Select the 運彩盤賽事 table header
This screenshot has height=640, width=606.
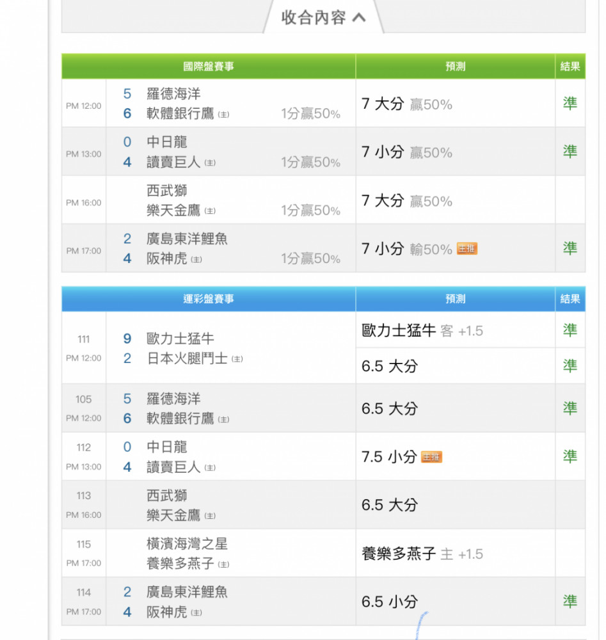coord(209,299)
